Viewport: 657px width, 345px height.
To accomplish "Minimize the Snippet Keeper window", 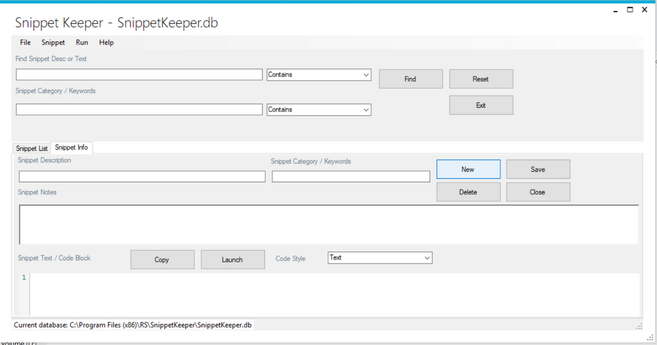I will (616, 10).
